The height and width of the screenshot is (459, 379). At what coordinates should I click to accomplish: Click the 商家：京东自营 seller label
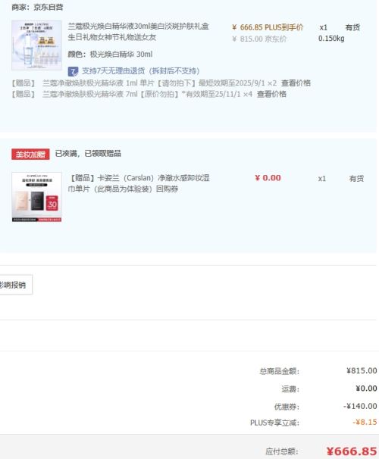pos(37,7)
